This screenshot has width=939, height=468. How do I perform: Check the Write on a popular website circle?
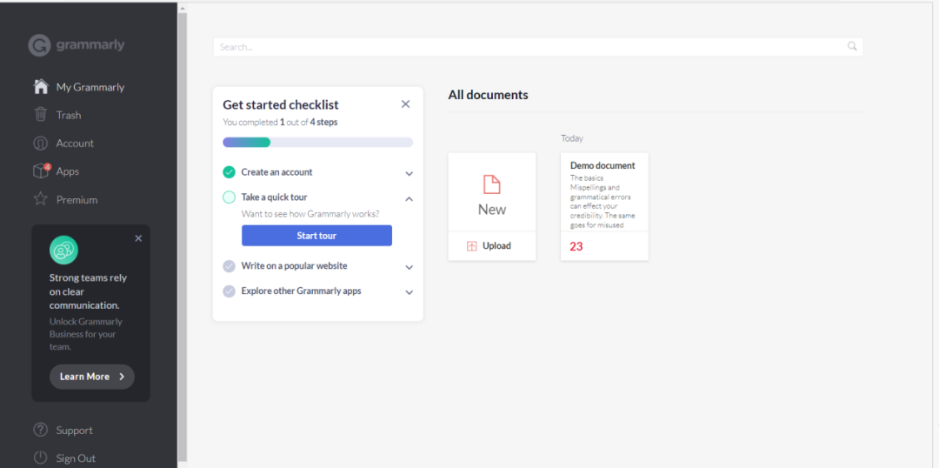[229, 266]
